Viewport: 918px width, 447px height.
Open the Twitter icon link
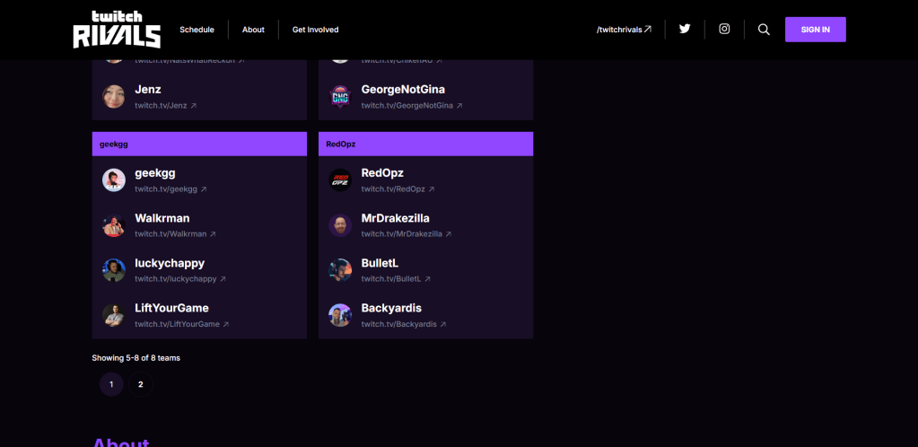click(x=685, y=29)
